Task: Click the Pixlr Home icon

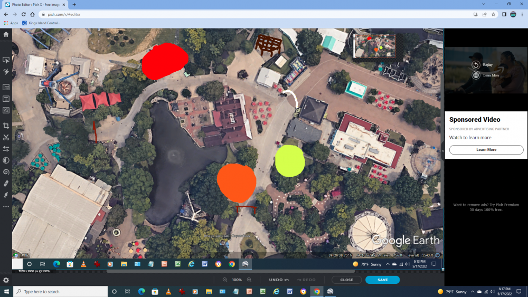Action: point(6,34)
